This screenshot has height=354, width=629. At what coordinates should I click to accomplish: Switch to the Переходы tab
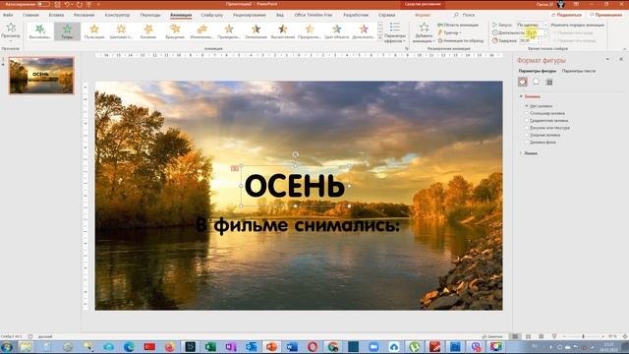pyautogui.click(x=150, y=15)
